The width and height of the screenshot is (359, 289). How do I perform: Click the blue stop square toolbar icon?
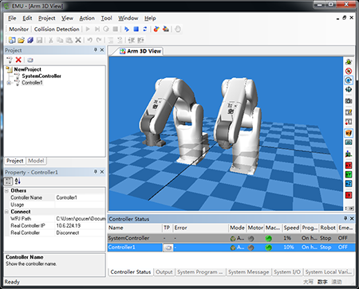click(x=136, y=29)
